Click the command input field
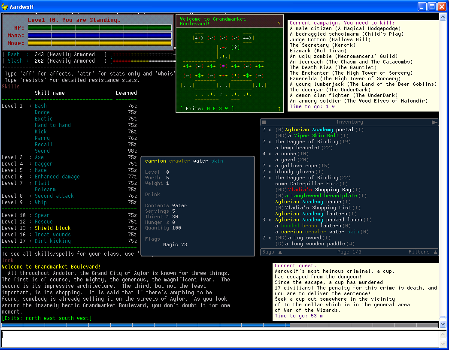449x350 pixels. coord(219,338)
